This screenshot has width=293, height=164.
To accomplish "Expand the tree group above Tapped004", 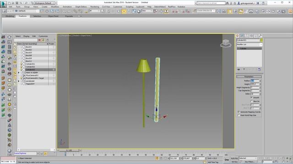I will point(19,81).
